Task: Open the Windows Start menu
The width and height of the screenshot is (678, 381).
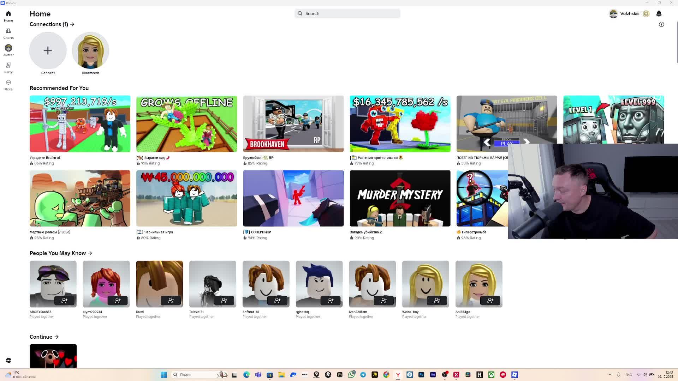Action: 163,375
